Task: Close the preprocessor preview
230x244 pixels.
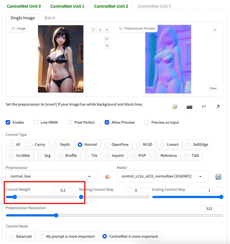Action: click(x=213, y=88)
